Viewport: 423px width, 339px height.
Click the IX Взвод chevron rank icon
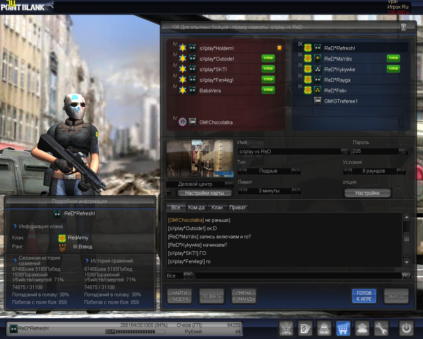(x=62, y=247)
